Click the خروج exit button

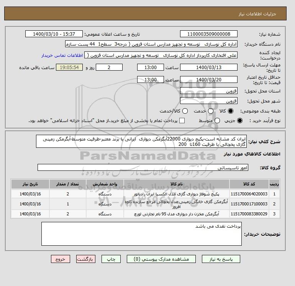click(x=61, y=259)
